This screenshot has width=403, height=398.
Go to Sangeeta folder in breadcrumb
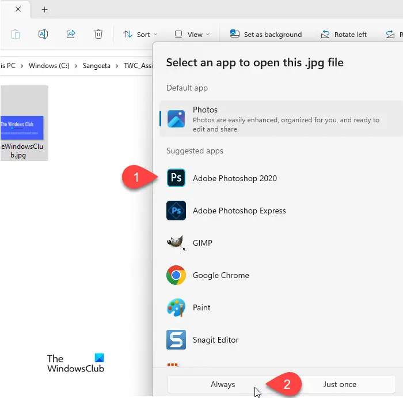click(x=96, y=66)
